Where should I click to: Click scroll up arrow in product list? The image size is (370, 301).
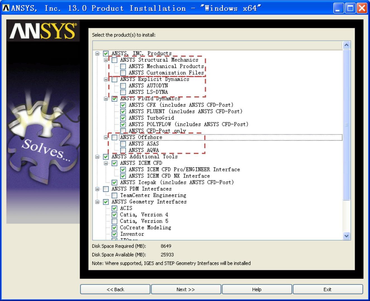(x=346, y=45)
